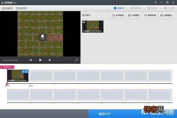Delete timeline clip with the trash icon
This screenshot has width=177, height=118.
[x=27, y=72]
